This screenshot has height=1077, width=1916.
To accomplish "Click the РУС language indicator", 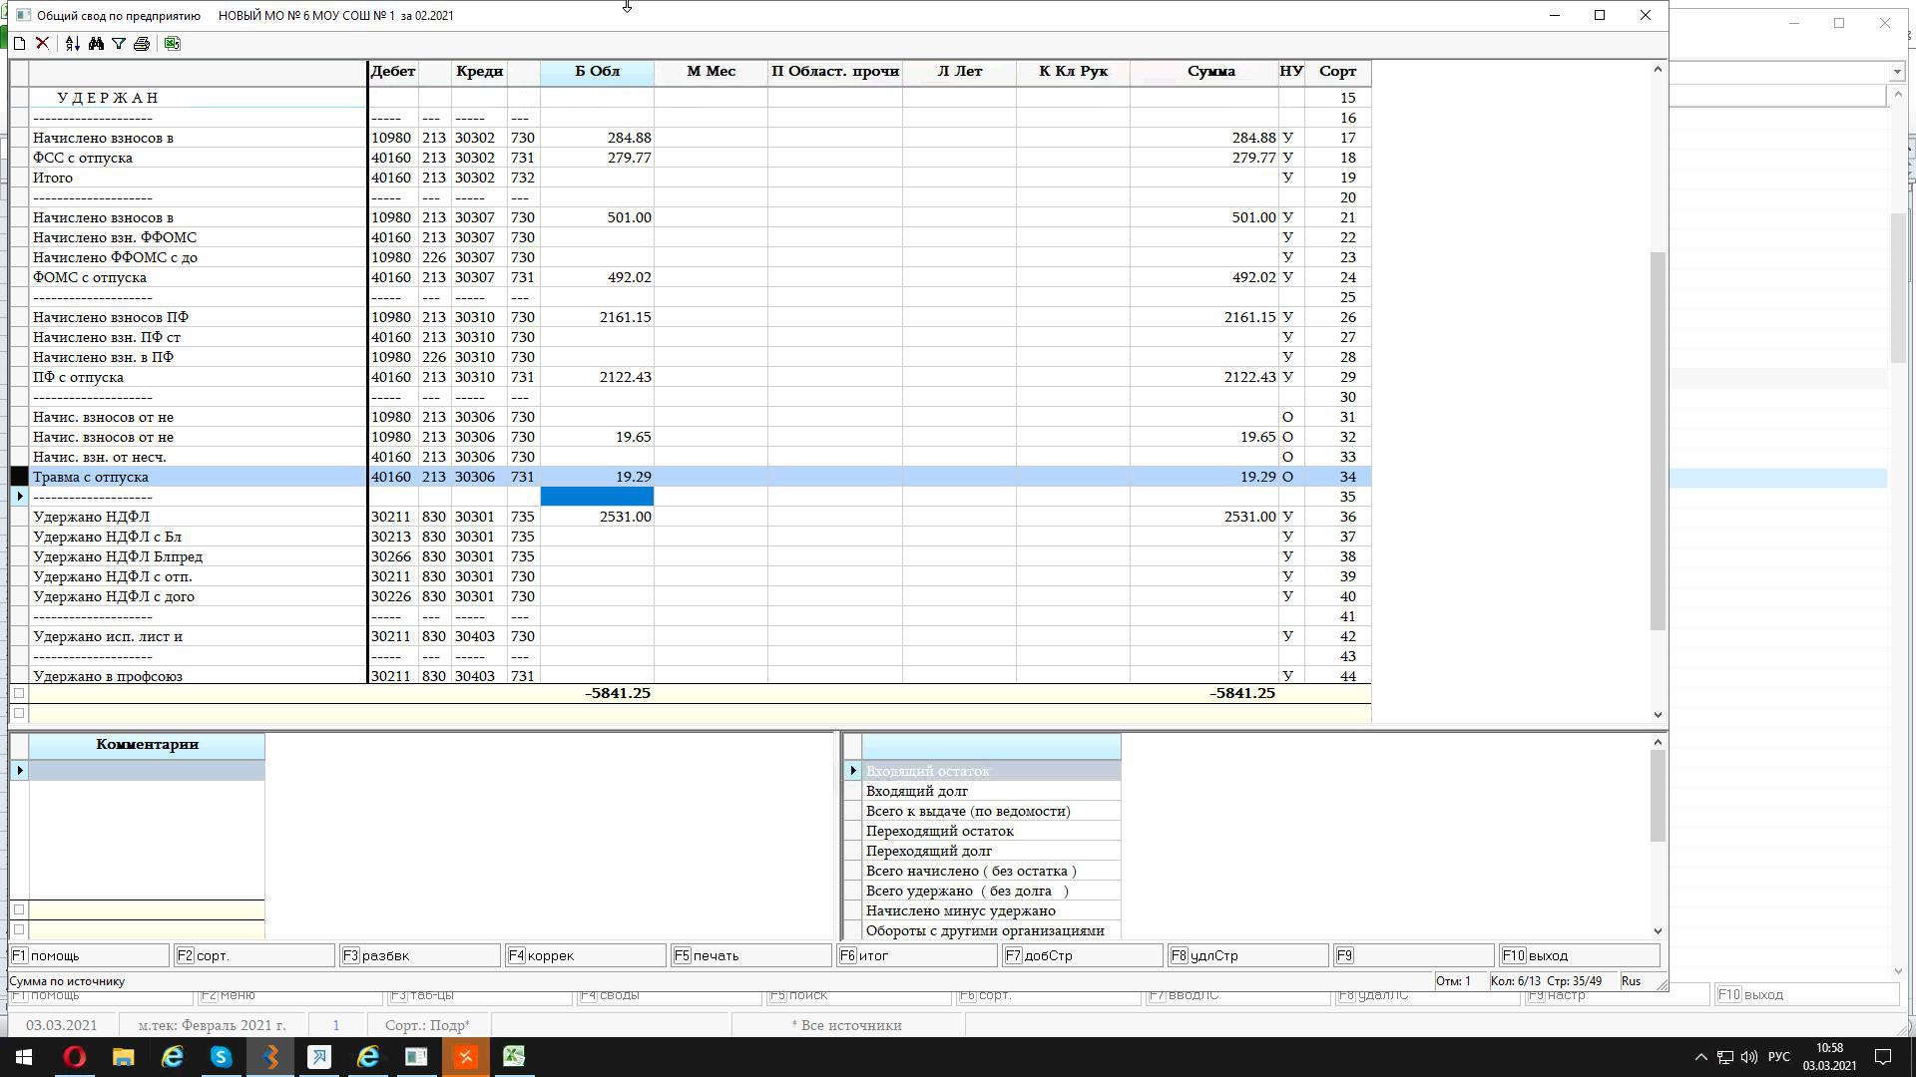I will (x=1778, y=1057).
